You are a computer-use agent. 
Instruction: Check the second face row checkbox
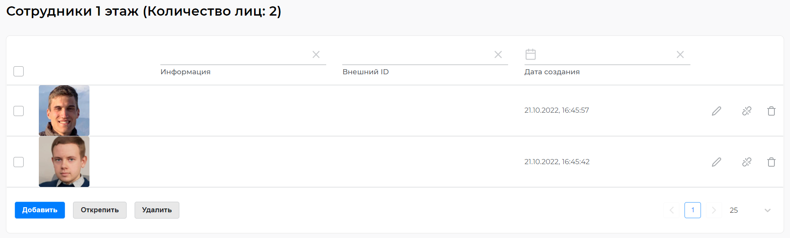coord(19,162)
